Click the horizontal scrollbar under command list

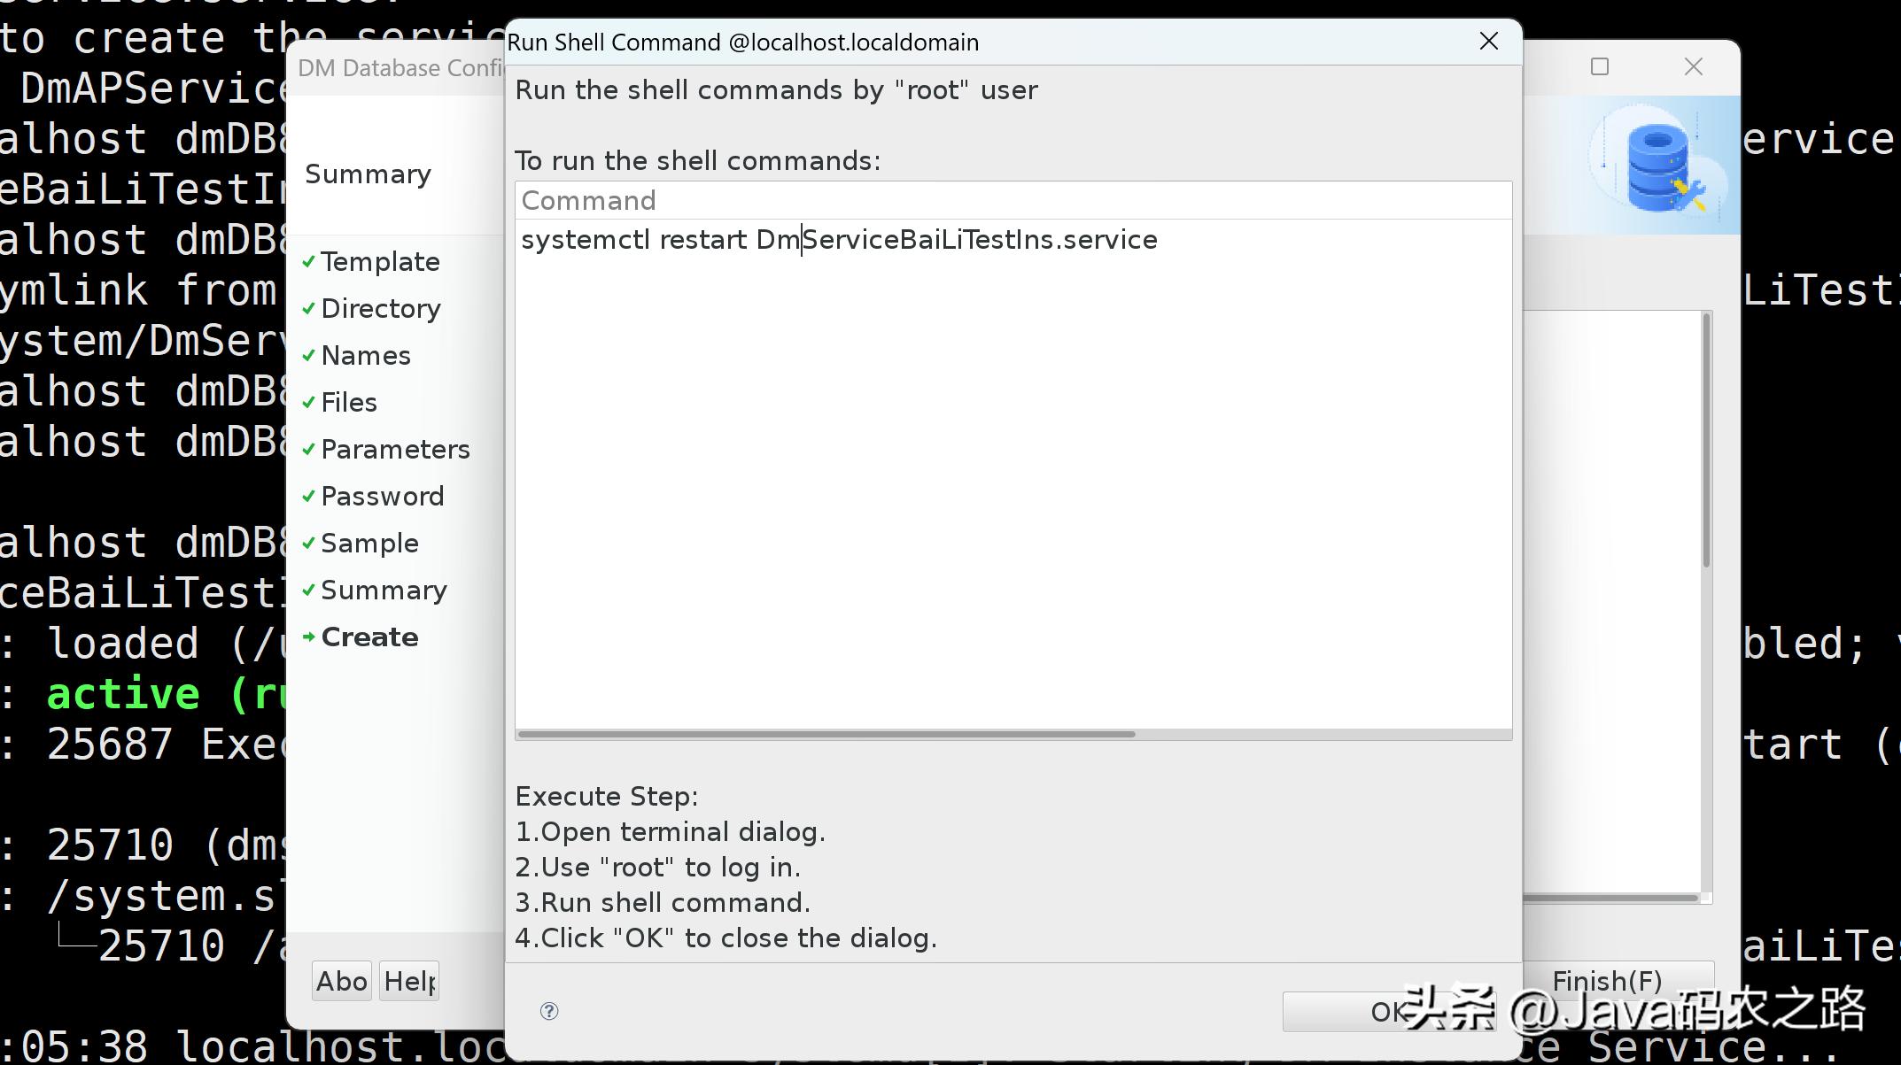(x=826, y=734)
